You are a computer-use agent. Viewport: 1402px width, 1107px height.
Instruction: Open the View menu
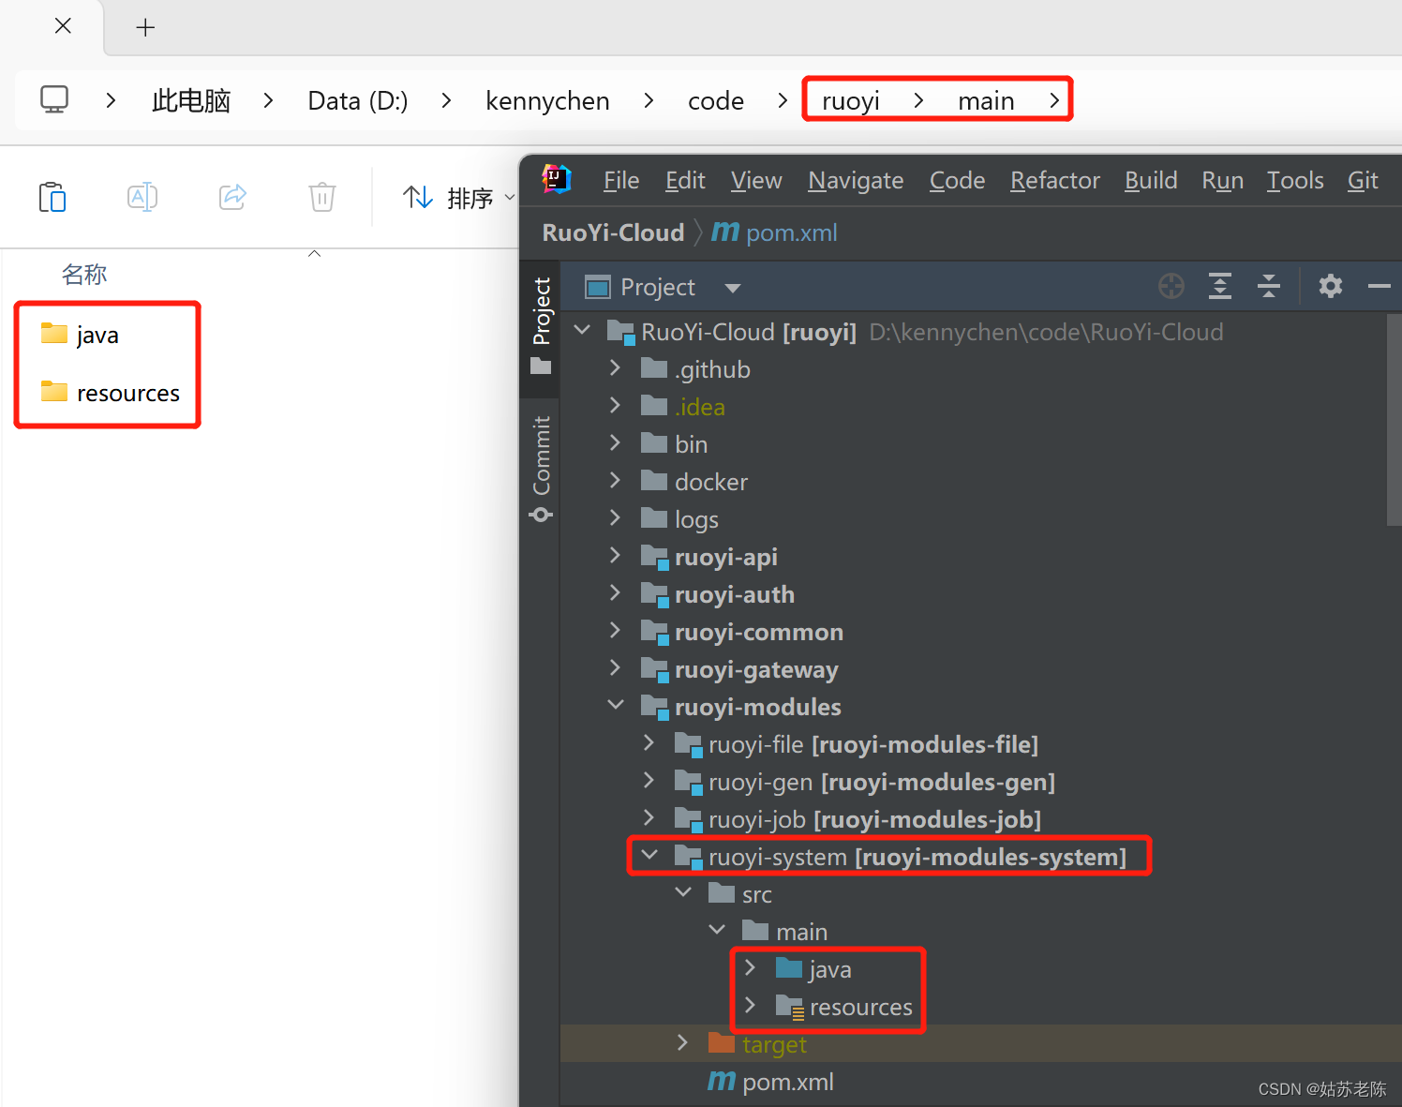(x=756, y=180)
